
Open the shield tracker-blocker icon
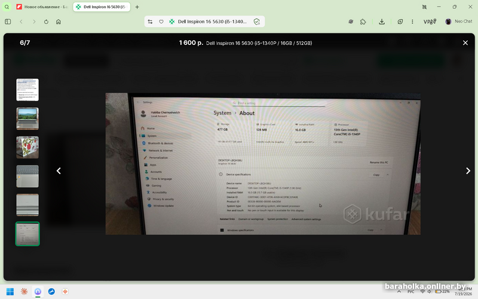coord(257,22)
